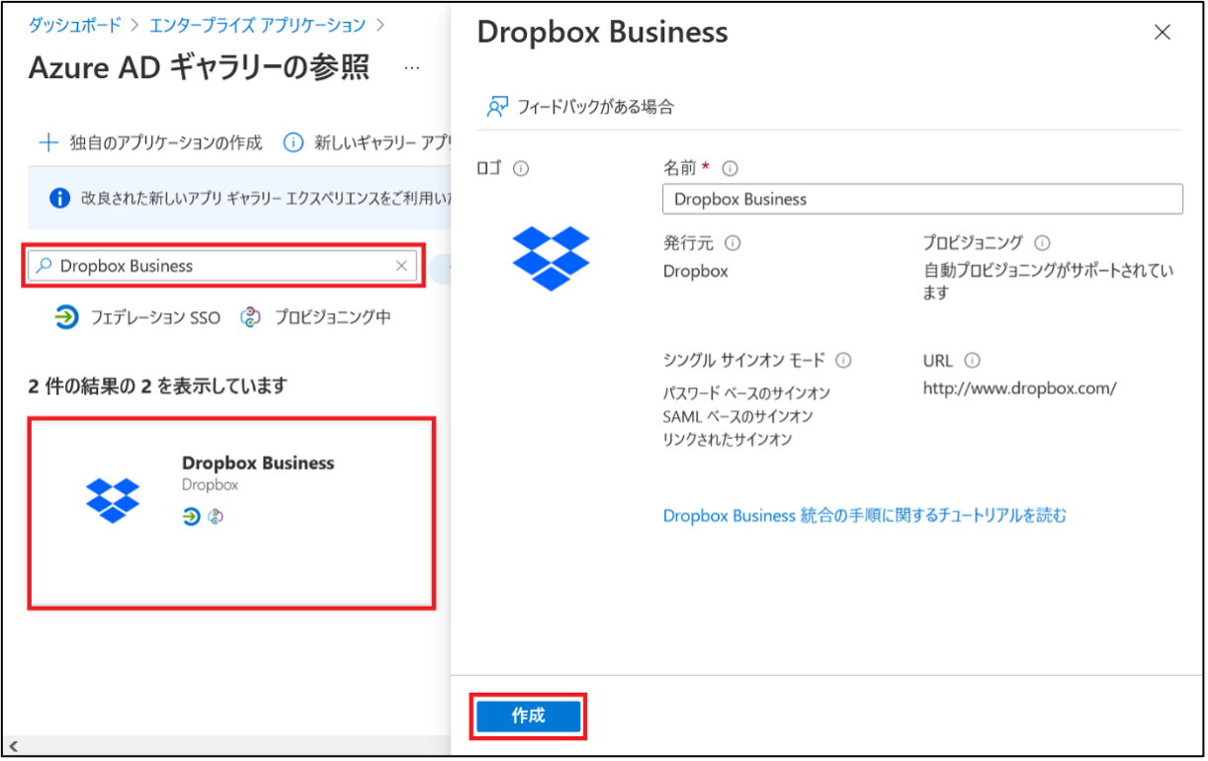The image size is (1208, 761).
Task: Click info icon next to プロビジョニング
Action: point(1042,243)
